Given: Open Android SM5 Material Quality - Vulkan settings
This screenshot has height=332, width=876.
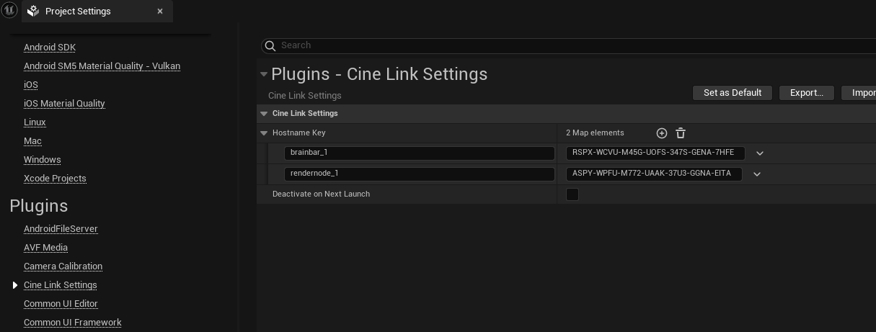Looking at the screenshot, I should coord(102,66).
